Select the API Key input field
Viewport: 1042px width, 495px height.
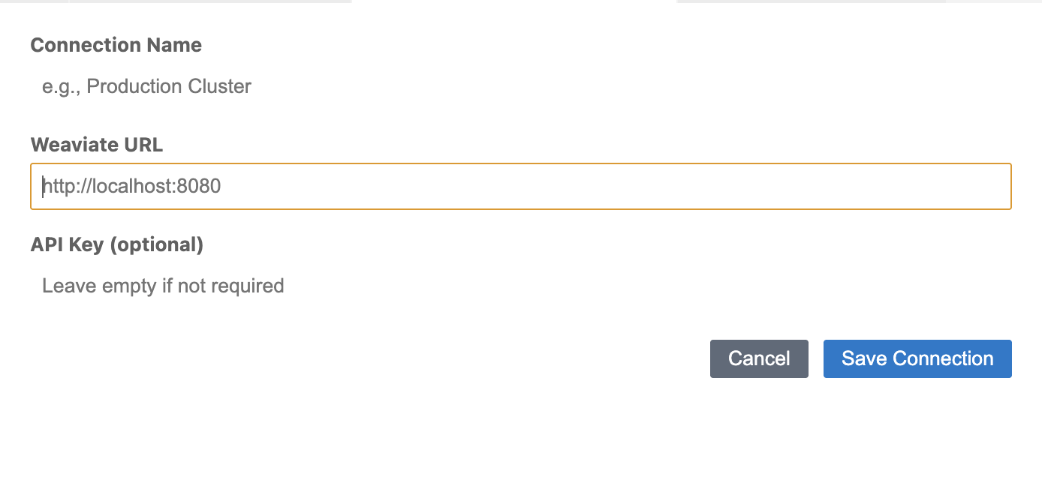tap(520, 286)
